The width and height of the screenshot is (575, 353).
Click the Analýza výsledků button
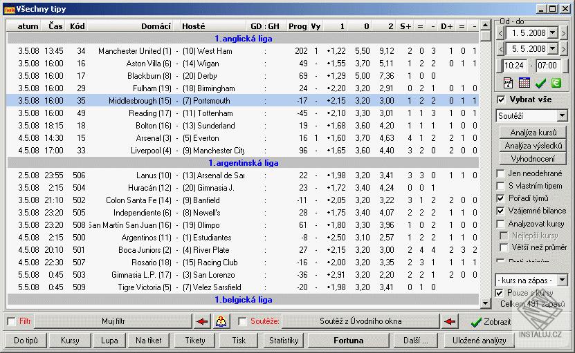pos(533,146)
